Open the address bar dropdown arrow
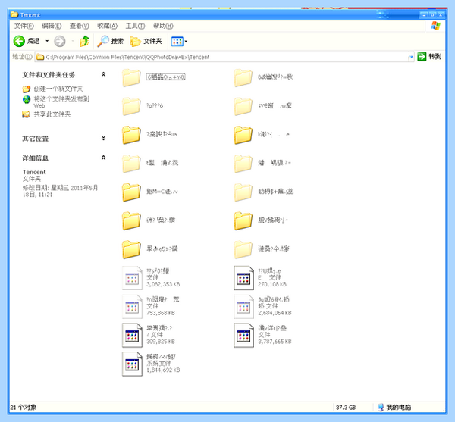455x422 pixels. (411, 57)
